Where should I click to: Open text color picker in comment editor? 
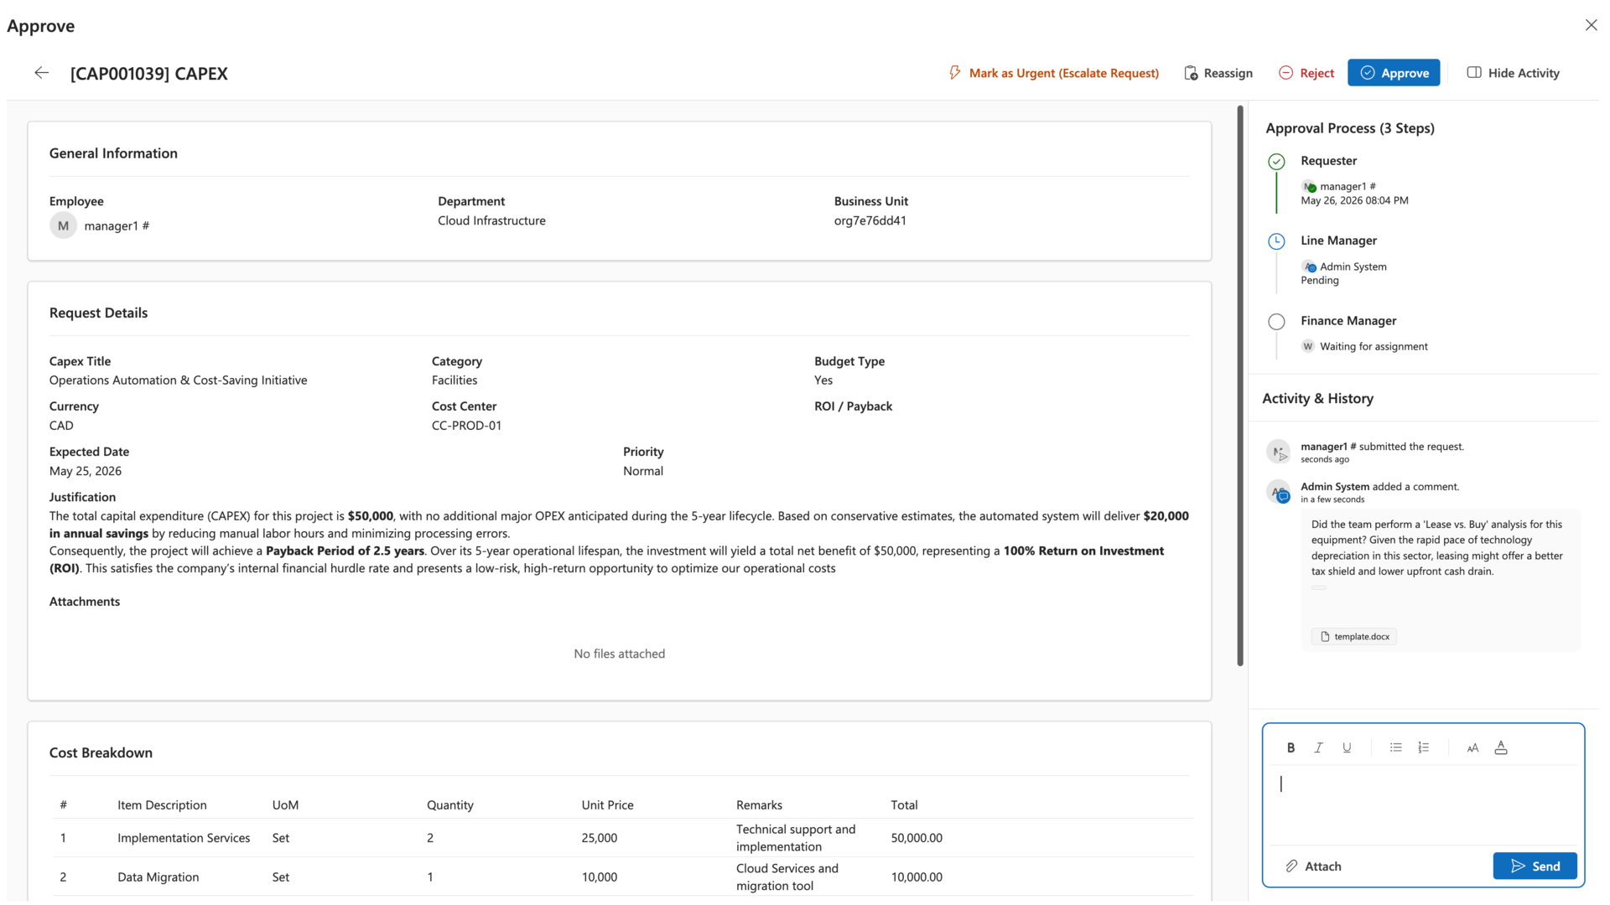[x=1501, y=747]
